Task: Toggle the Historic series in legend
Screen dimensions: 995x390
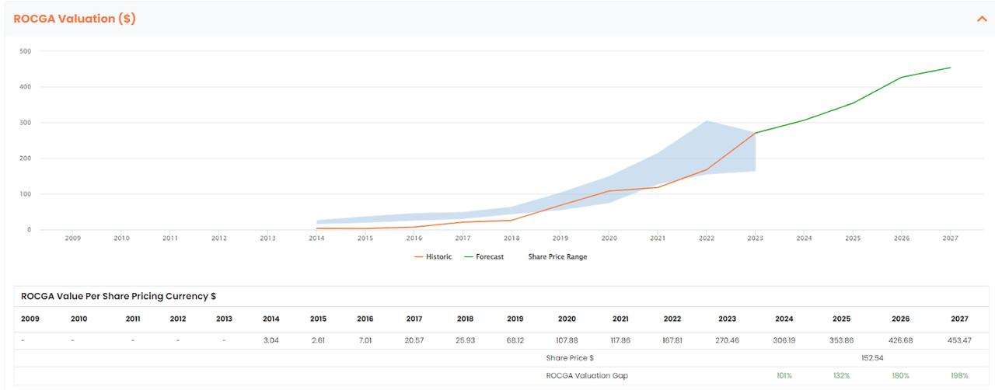Action: 433,256
